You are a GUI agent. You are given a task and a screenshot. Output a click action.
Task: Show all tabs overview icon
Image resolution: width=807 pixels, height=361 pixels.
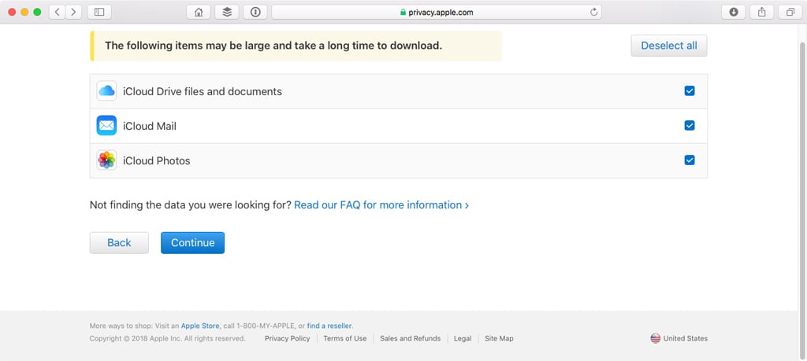pyautogui.click(x=790, y=12)
